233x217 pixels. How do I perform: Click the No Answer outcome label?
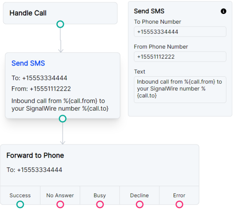click(x=60, y=196)
